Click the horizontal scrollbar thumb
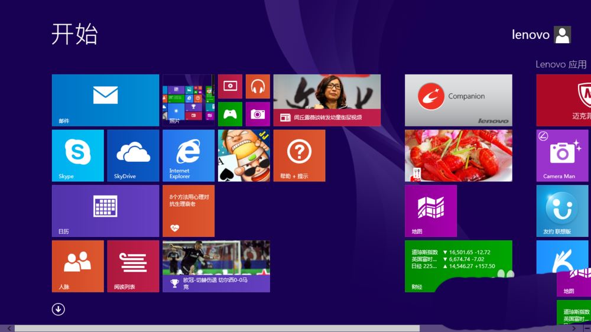Screen dimensions: 591x332 217,328
